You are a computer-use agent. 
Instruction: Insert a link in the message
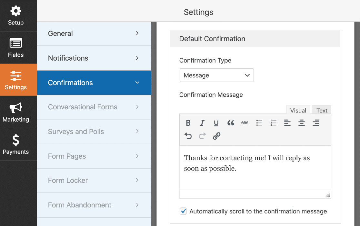pyautogui.click(x=216, y=136)
